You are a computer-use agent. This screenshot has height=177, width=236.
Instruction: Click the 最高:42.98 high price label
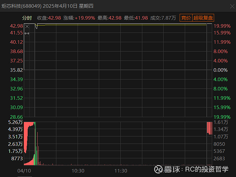(110, 18)
